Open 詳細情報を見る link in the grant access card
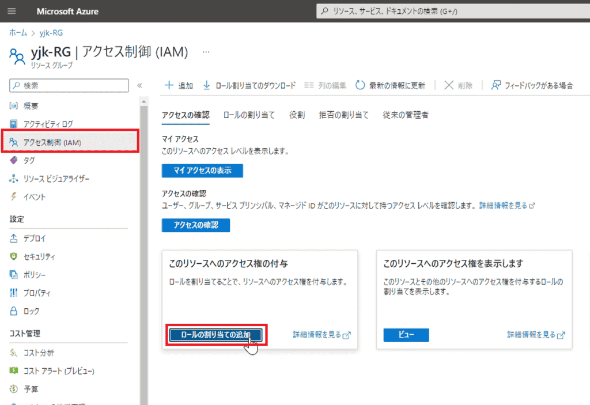This screenshot has width=590, height=405. coord(322,335)
